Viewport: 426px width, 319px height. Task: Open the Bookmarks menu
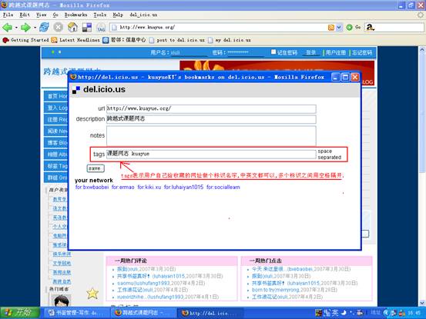tap(75, 15)
